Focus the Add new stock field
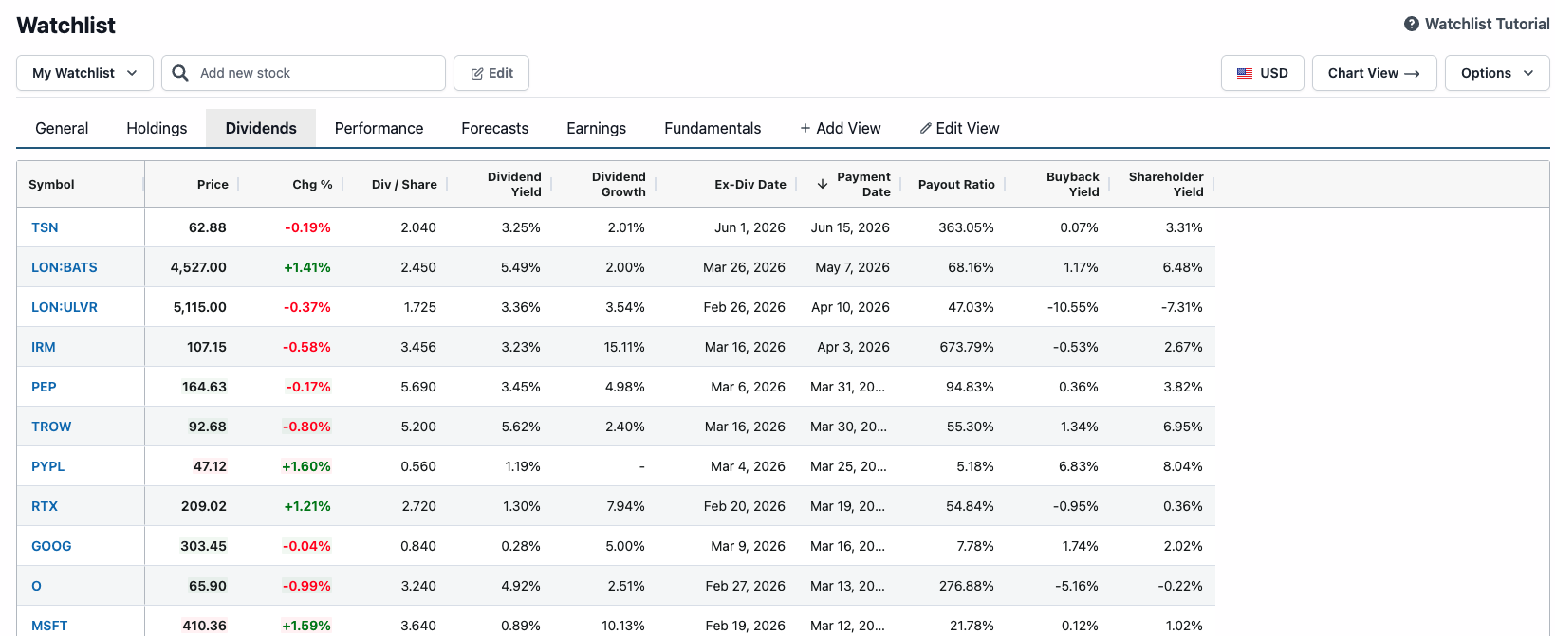Viewport: 1555px width, 636px height. (x=313, y=73)
